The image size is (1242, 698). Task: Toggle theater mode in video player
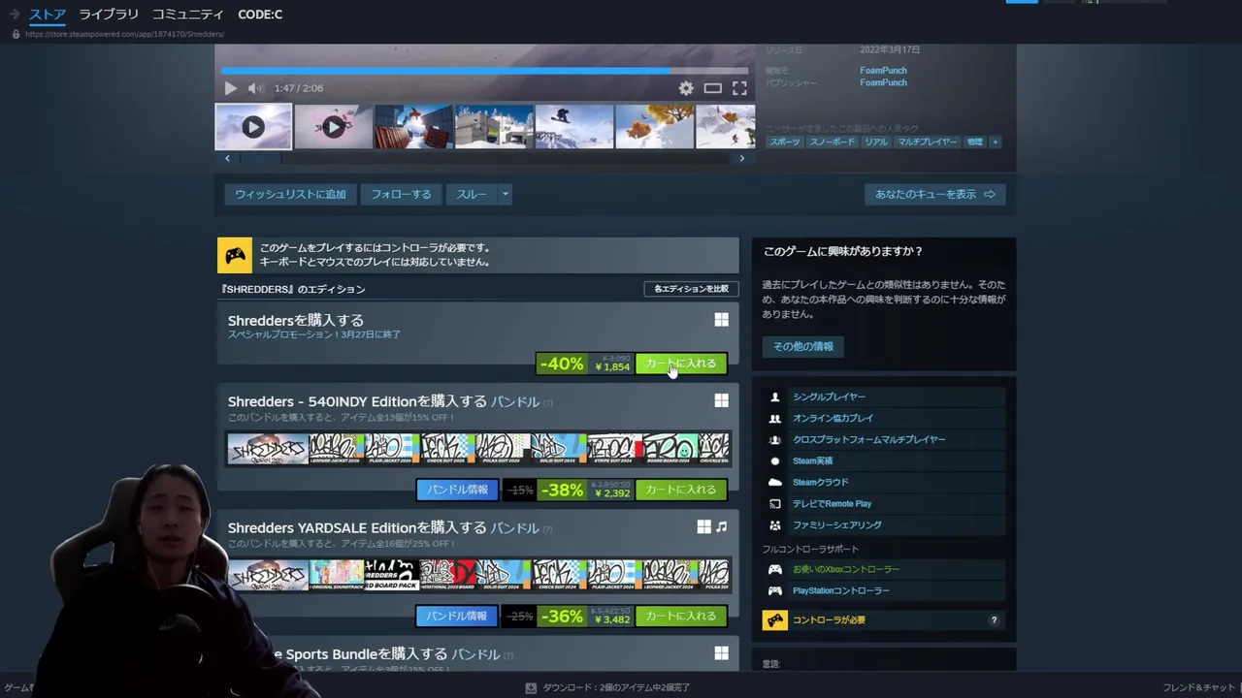[713, 88]
